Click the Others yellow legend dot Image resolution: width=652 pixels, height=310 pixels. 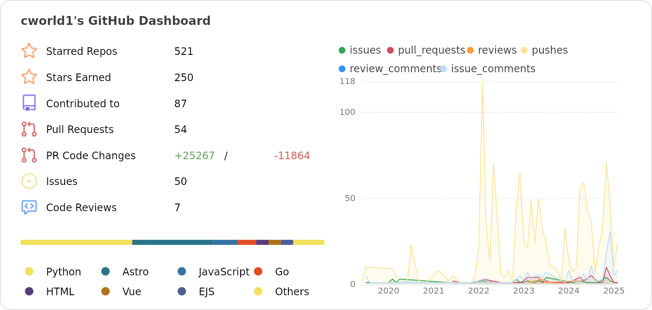[258, 291]
